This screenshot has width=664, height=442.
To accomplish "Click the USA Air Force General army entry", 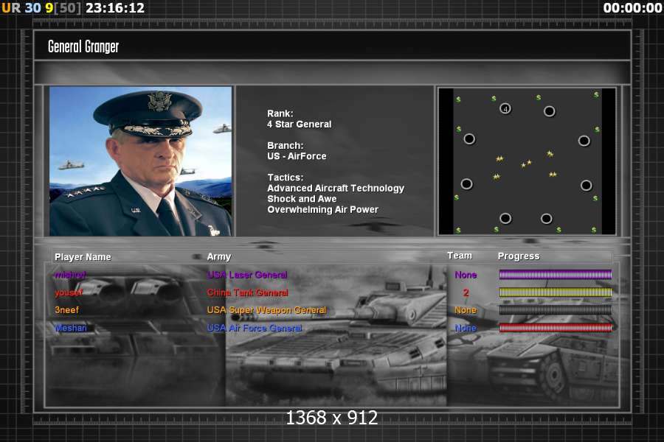I will point(255,328).
